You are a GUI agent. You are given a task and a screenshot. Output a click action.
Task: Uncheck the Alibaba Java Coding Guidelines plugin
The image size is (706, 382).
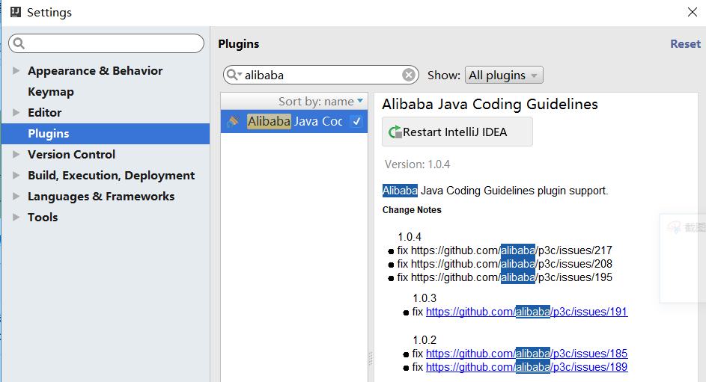pyautogui.click(x=356, y=121)
